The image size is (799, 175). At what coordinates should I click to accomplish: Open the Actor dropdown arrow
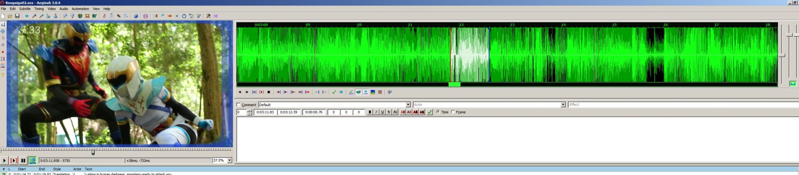(563, 105)
